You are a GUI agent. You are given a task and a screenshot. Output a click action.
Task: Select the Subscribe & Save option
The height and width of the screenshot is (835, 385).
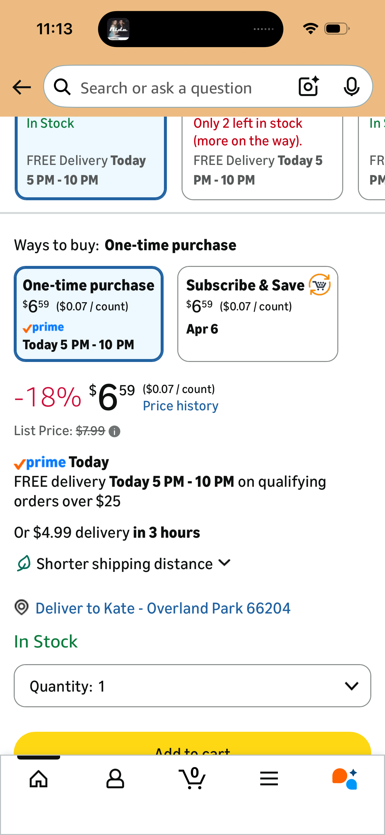[257, 314]
